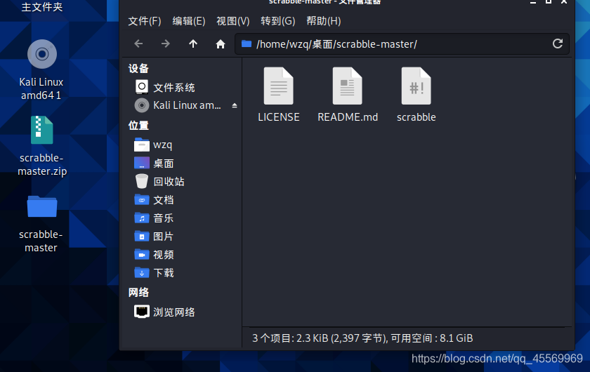The image size is (590, 372).
Task: Select the scrabble script file icon
Action: (x=416, y=86)
